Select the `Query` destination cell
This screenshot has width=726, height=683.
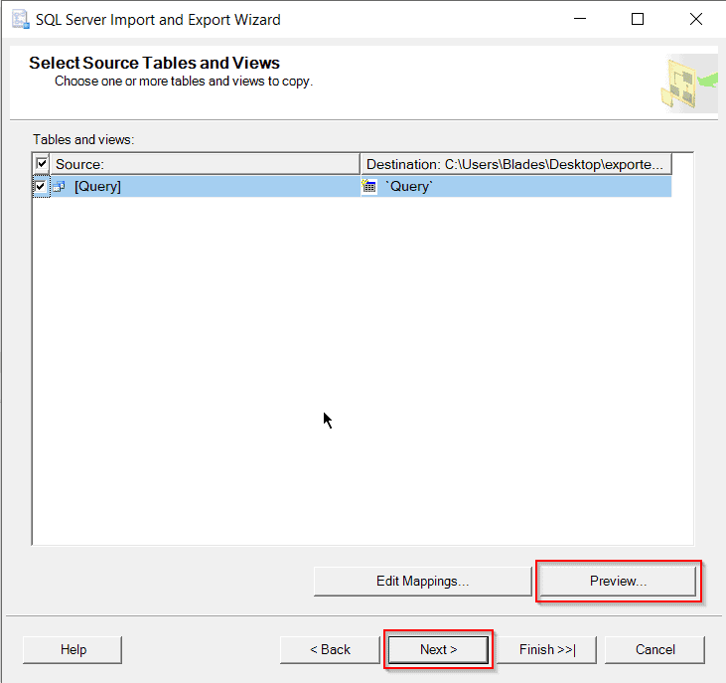click(515, 186)
